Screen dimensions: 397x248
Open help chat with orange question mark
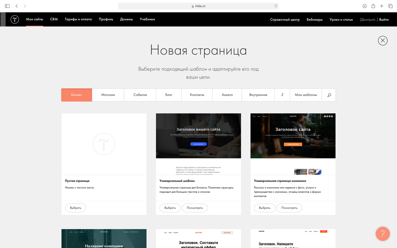pyautogui.click(x=383, y=234)
